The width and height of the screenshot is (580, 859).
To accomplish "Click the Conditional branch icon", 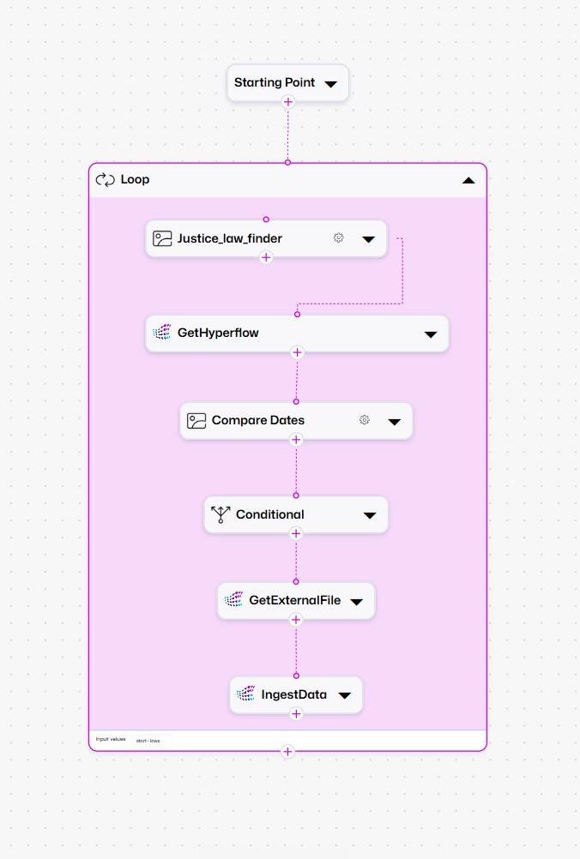I will [221, 514].
